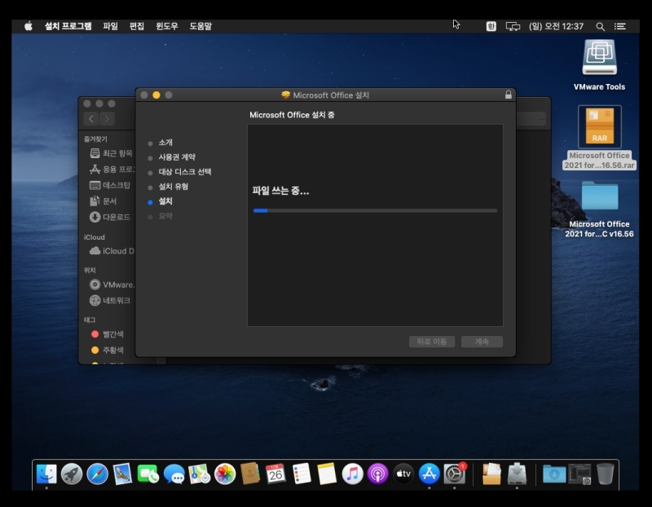Open the 편집 menu

pyautogui.click(x=137, y=26)
